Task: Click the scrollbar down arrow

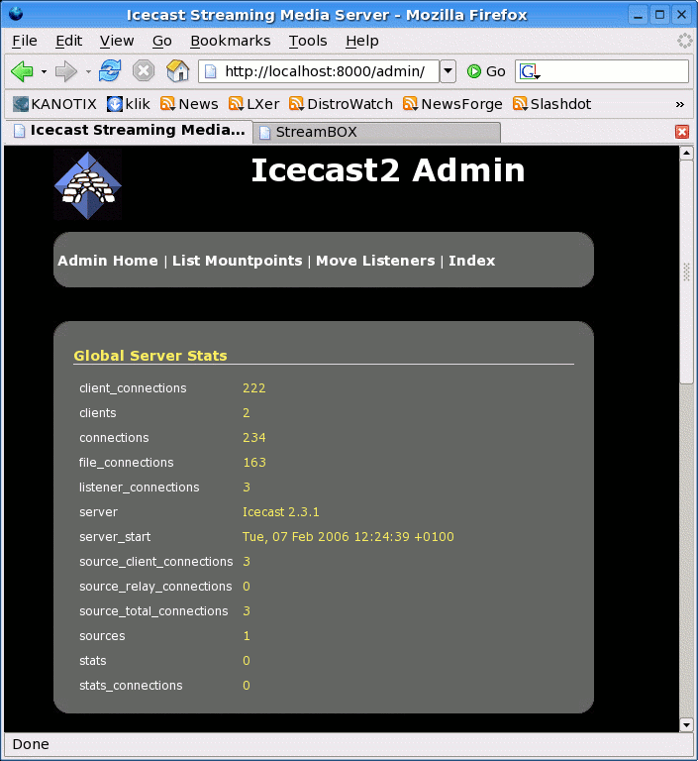Action: (x=686, y=725)
